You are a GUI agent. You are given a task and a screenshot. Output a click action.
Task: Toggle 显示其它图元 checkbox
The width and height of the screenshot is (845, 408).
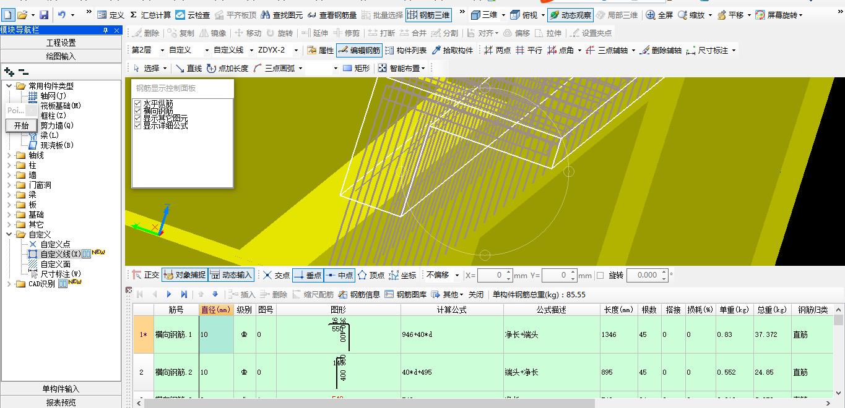137,118
